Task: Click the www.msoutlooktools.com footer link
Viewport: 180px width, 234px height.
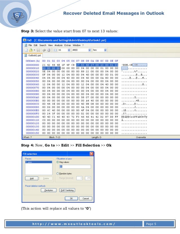Action: [74, 224]
